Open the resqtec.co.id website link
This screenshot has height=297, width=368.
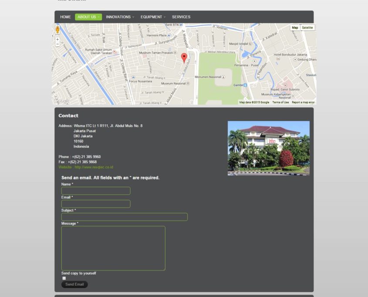tap(94, 167)
